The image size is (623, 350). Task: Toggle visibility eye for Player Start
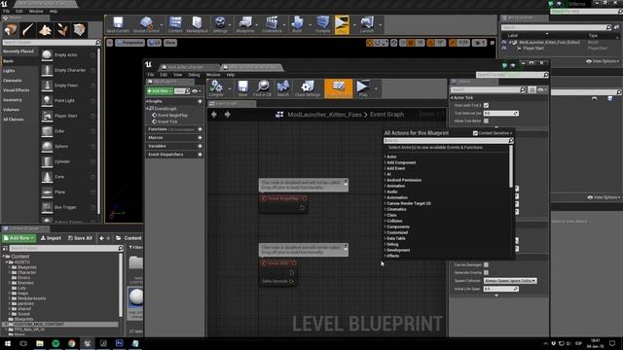[504, 48]
